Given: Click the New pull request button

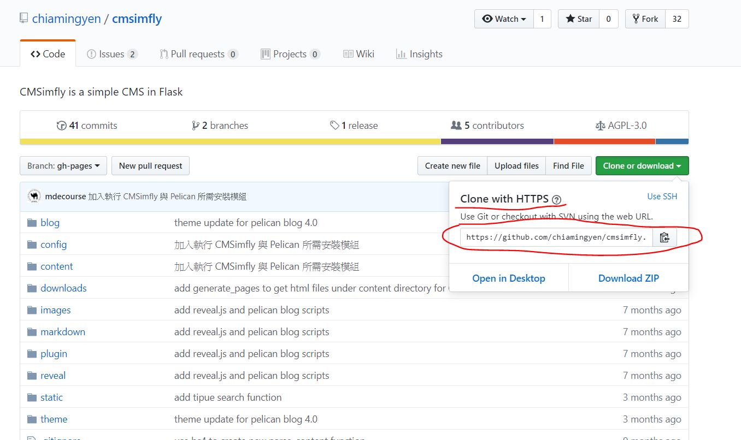Looking at the screenshot, I should click(x=150, y=166).
